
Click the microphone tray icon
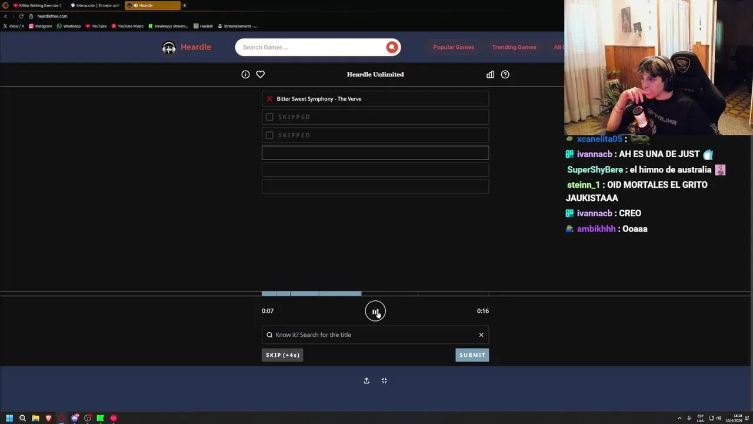tap(689, 418)
